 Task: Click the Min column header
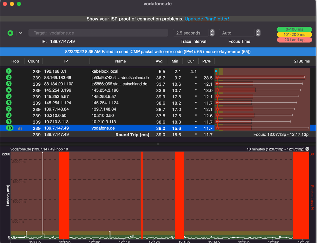click(x=175, y=61)
